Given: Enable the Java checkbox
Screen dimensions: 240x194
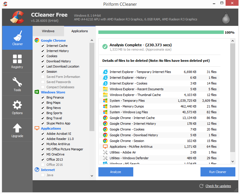Looking at the screenshot, I should tap(43, 175).
